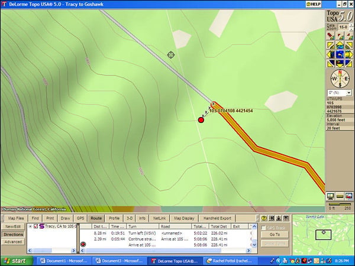This screenshot has height=266, width=355.
Task: Click the red finish icon in directions list
Action: click(83, 244)
